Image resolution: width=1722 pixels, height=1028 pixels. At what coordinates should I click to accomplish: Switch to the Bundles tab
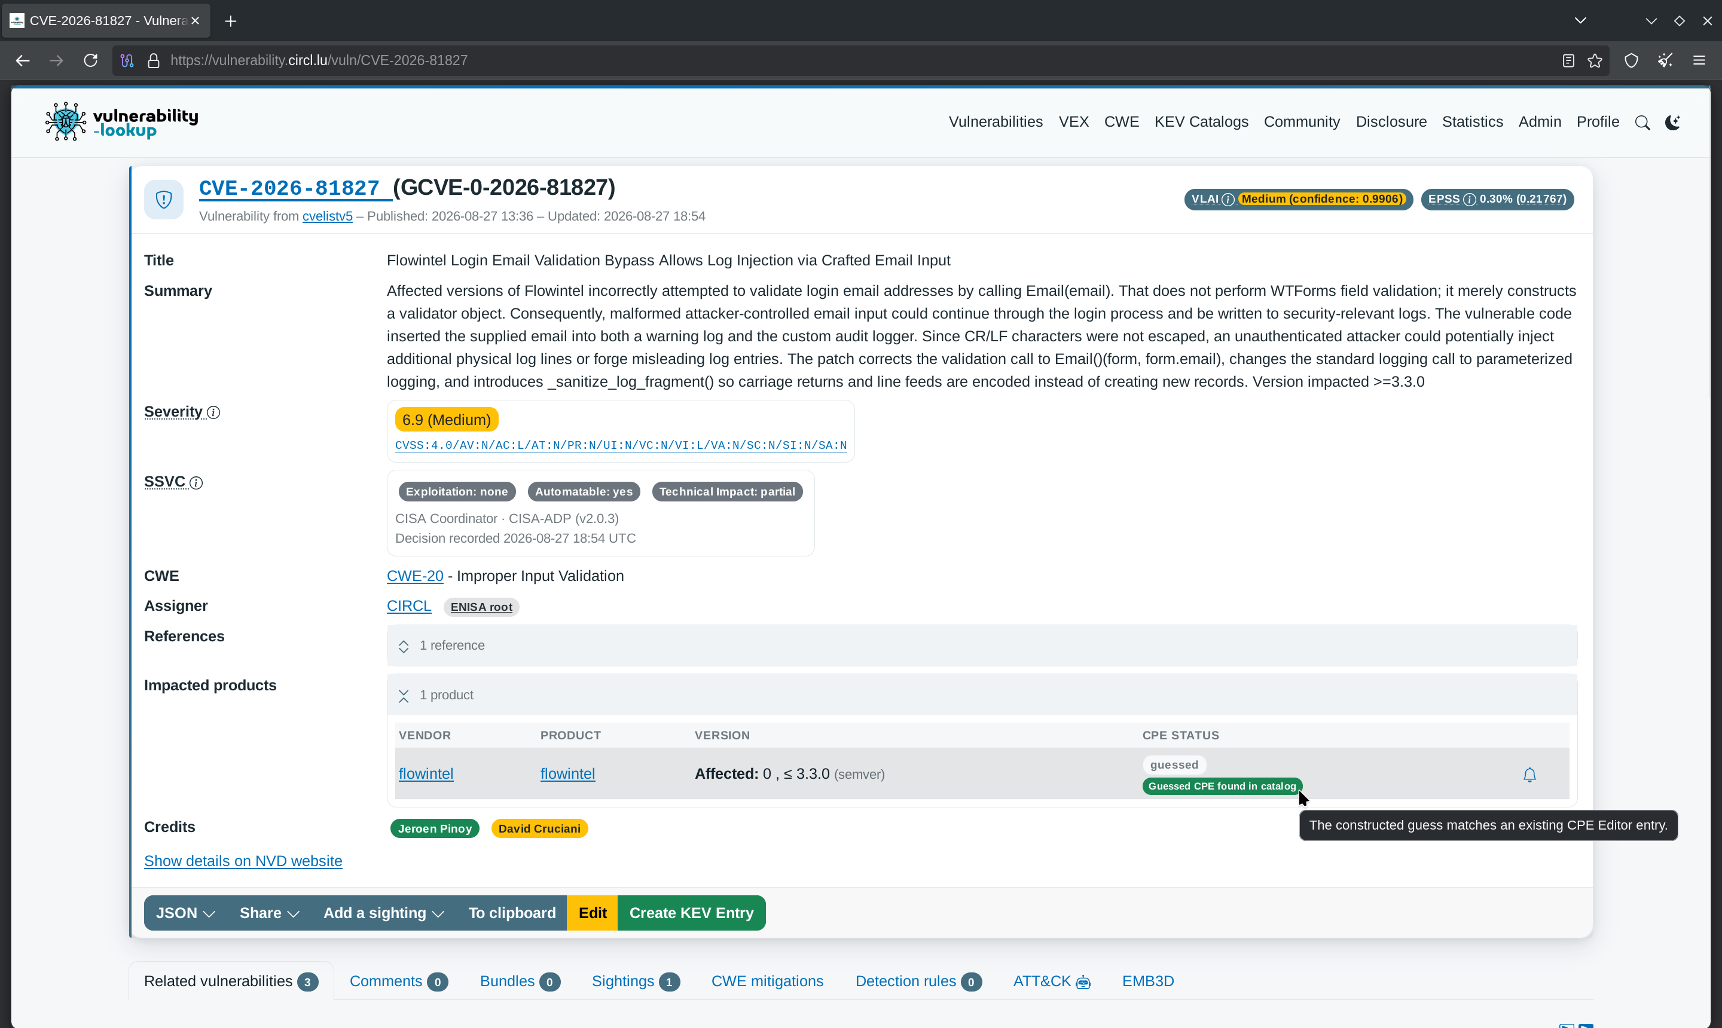[520, 983]
